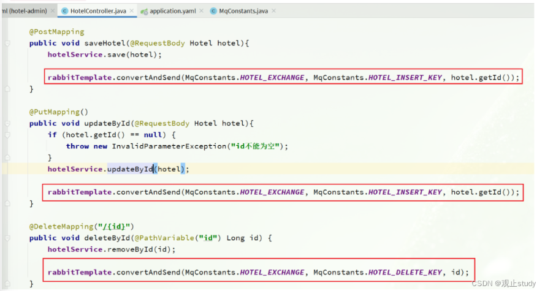Click the @PutMapping() annotation

click(x=59, y=112)
